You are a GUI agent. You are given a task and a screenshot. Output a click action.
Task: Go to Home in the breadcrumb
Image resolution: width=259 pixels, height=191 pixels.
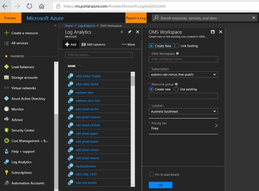69,26
